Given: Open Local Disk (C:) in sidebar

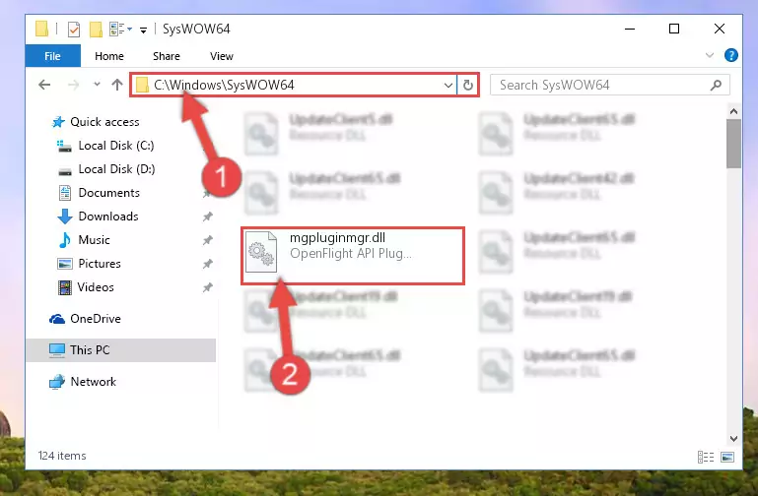Looking at the screenshot, I should point(116,146).
